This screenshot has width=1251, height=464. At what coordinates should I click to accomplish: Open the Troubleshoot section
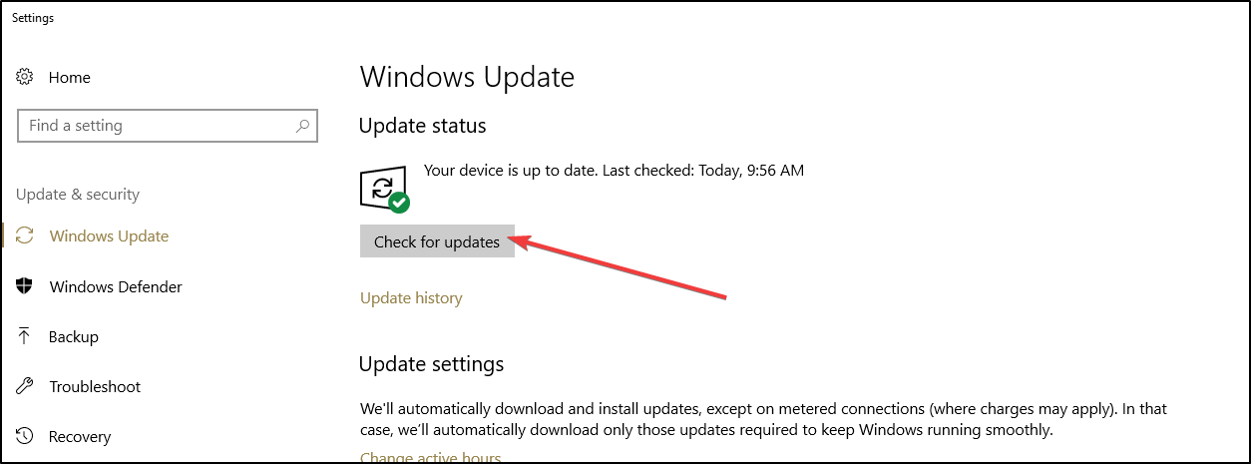pos(95,386)
